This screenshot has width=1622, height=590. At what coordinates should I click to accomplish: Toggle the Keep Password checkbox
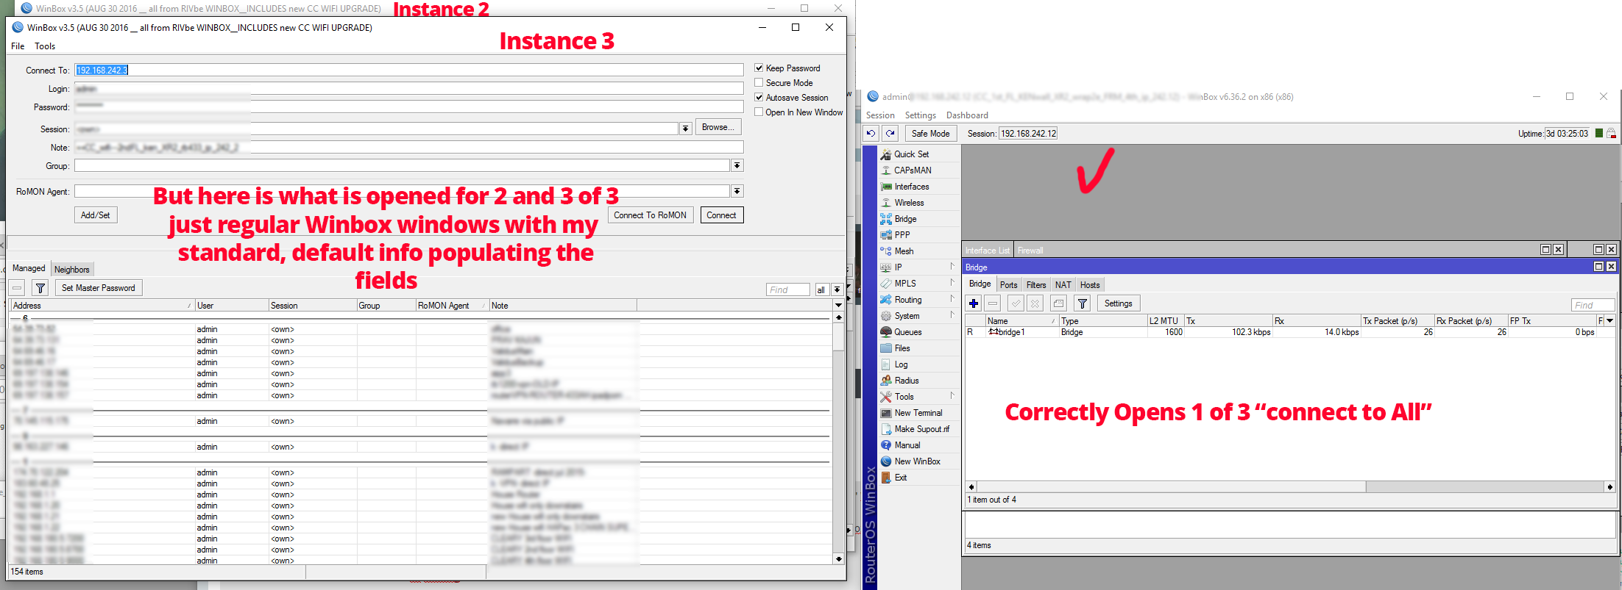coord(759,68)
